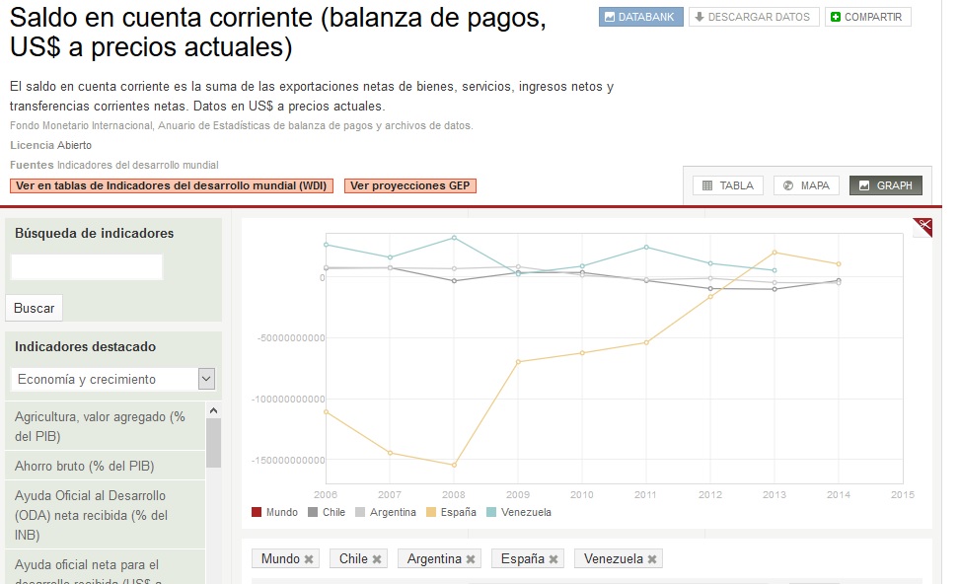Click the scissors icon at chart corner
This screenshot has height=584, width=959.
tap(922, 226)
